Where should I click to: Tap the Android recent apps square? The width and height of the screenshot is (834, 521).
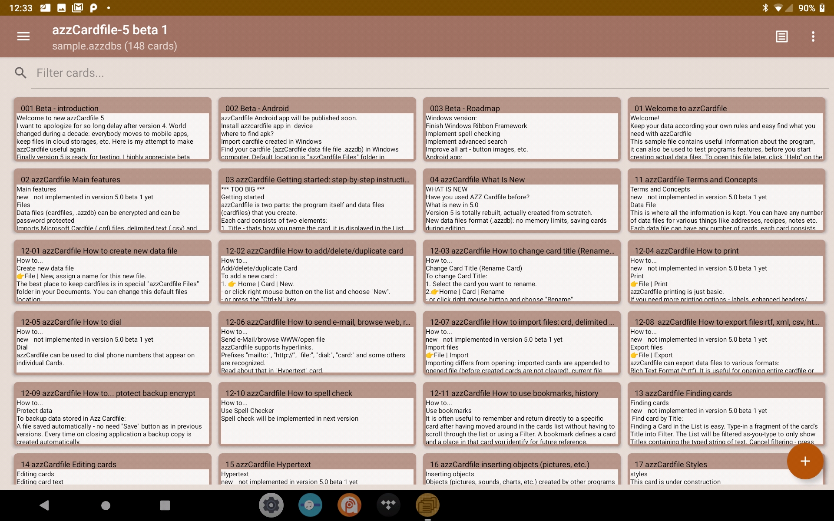point(165,505)
